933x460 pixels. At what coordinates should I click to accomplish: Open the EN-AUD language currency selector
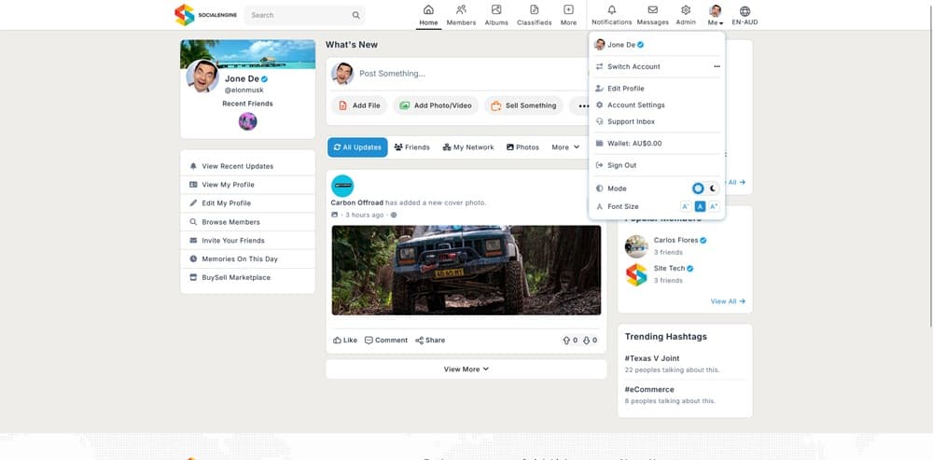point(744,15)
